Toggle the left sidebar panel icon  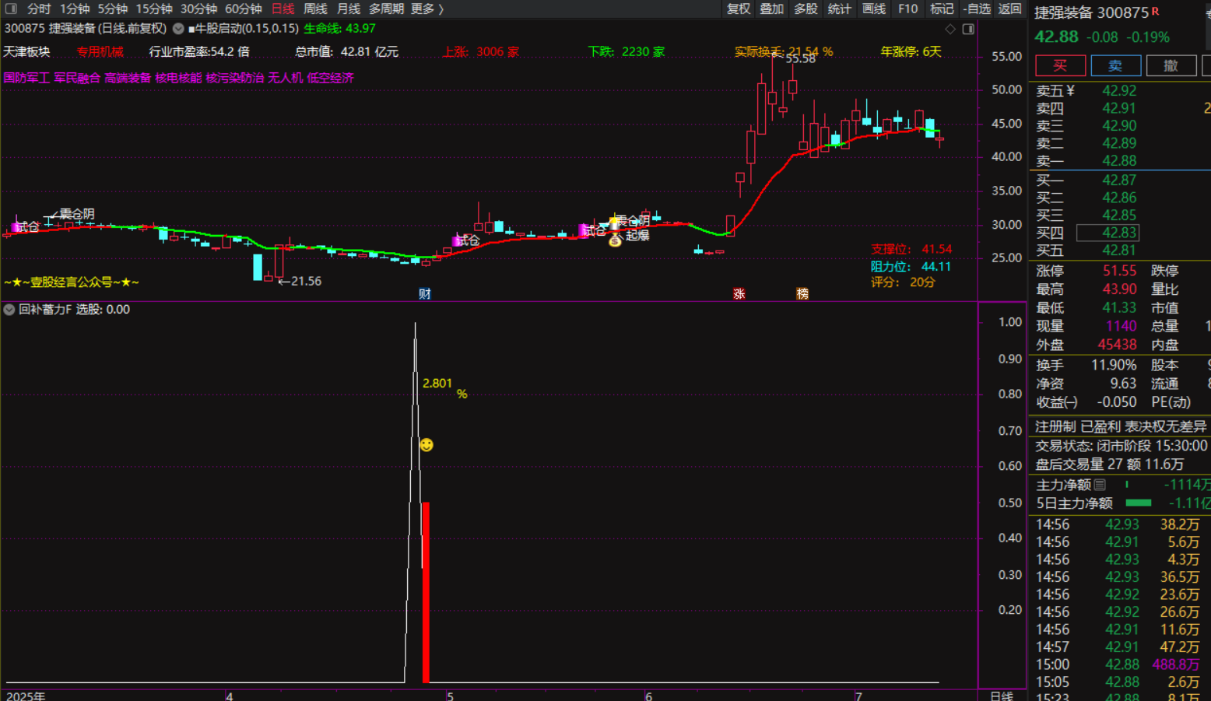(x=11, y=9)
